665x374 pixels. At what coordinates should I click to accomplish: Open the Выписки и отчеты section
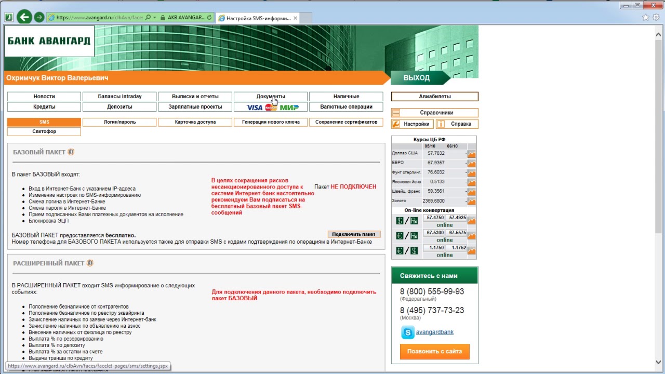pos(195,97)
